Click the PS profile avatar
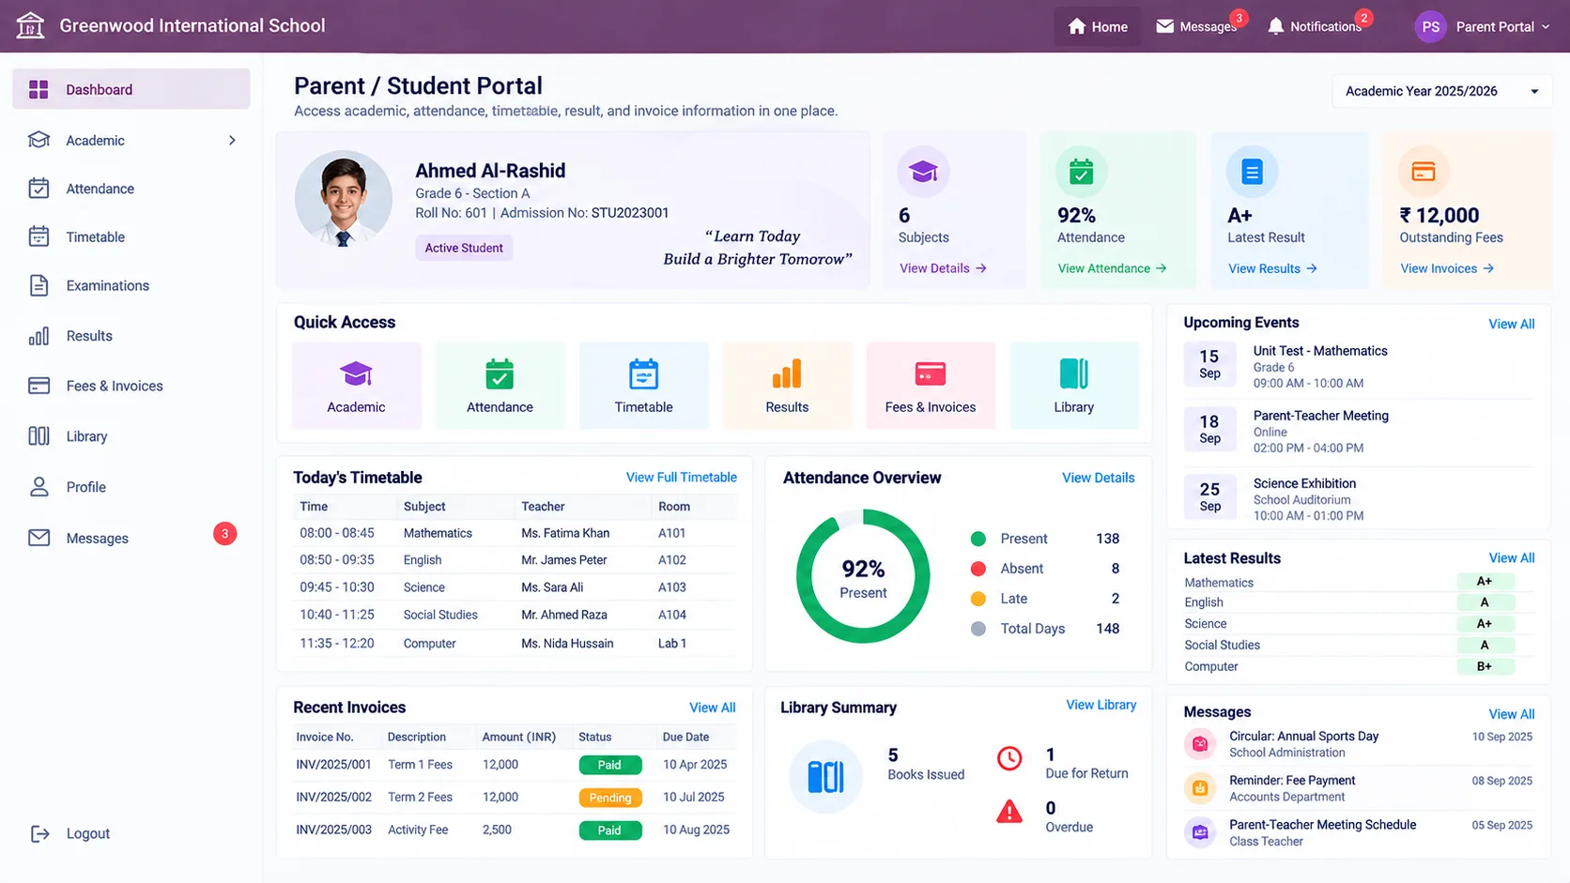 point(1430,26)
